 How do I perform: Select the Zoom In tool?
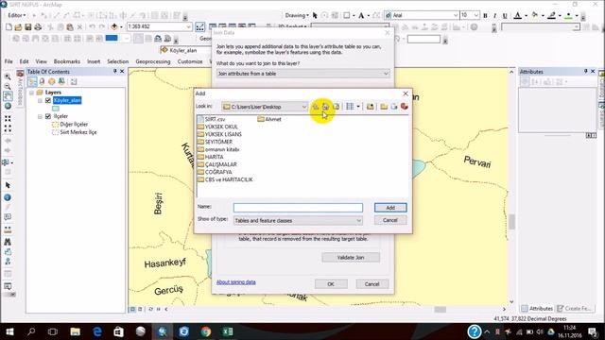pos(8,76)
